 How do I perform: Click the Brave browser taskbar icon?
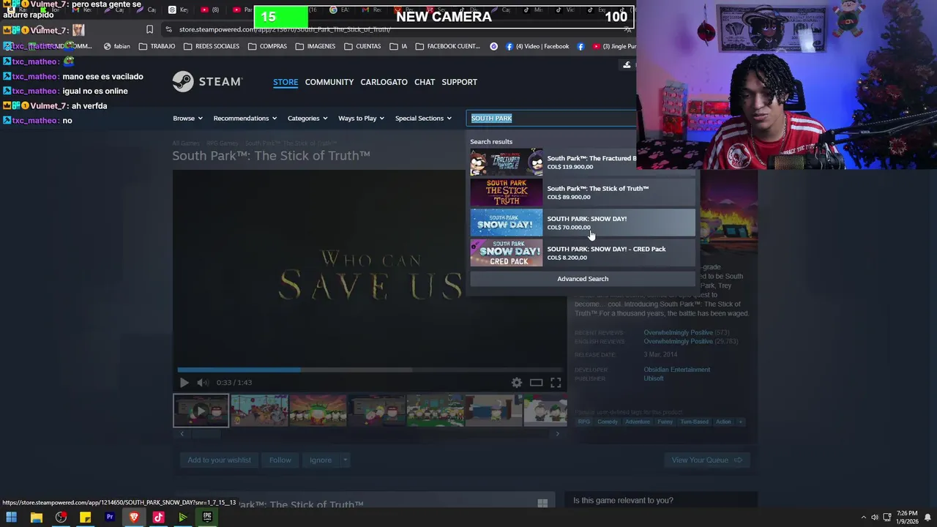click(x=134, y=517)
